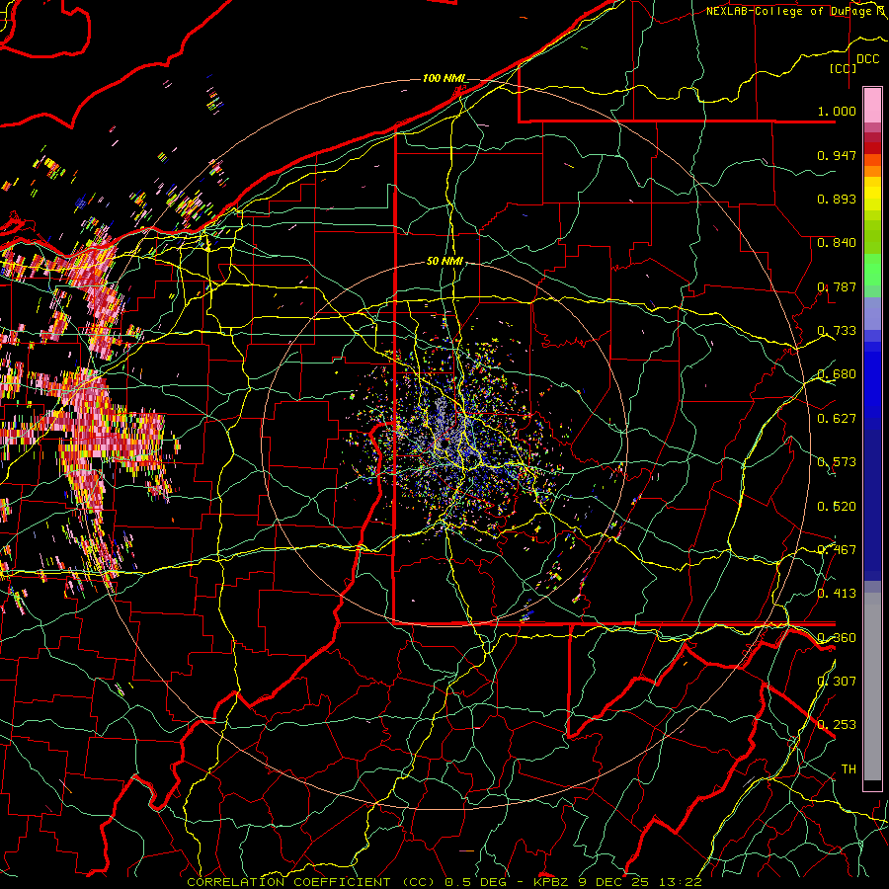
Task: Click the [CC] product label
Action: pos(843,68)
